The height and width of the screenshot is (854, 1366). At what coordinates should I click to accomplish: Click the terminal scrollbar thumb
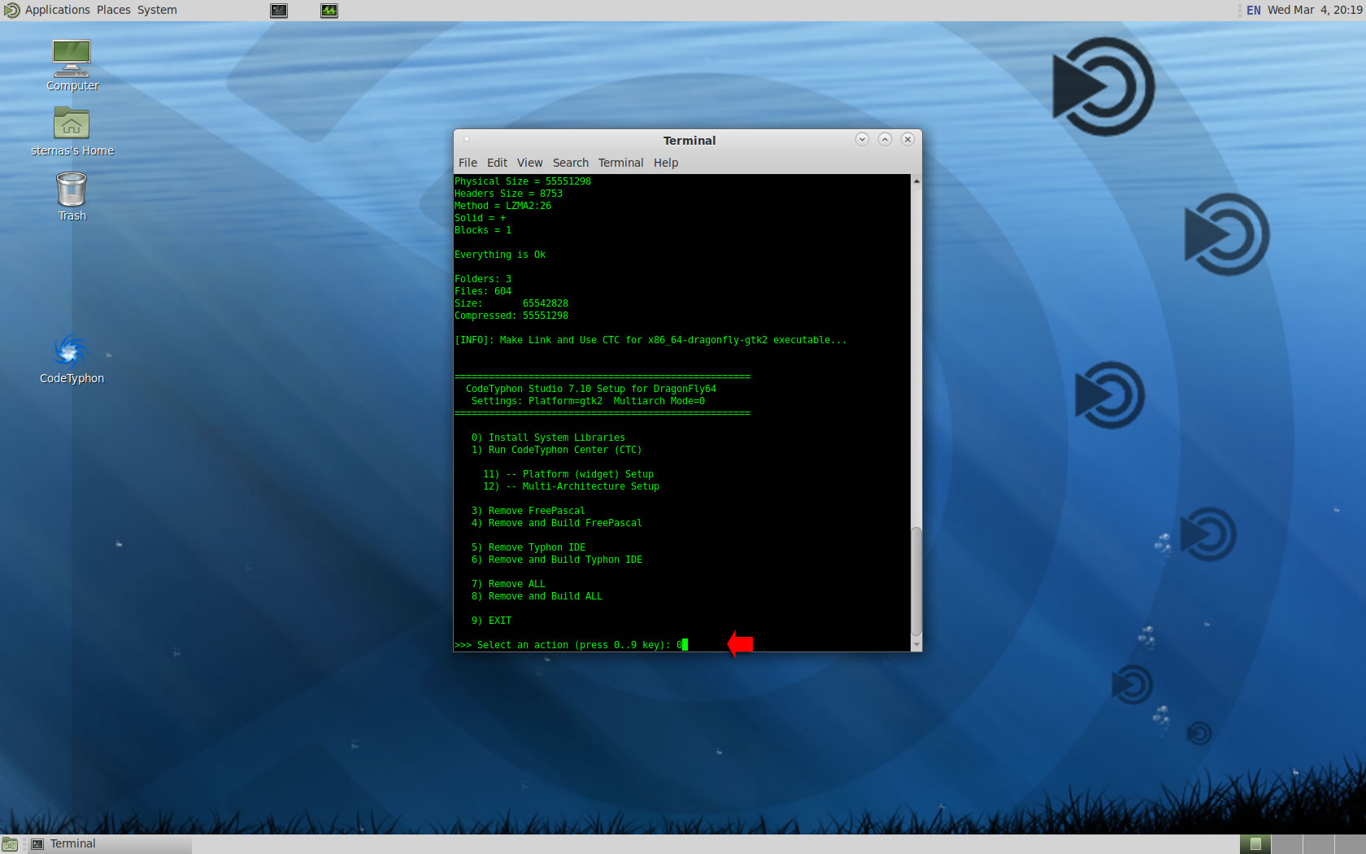pos(916,582)
